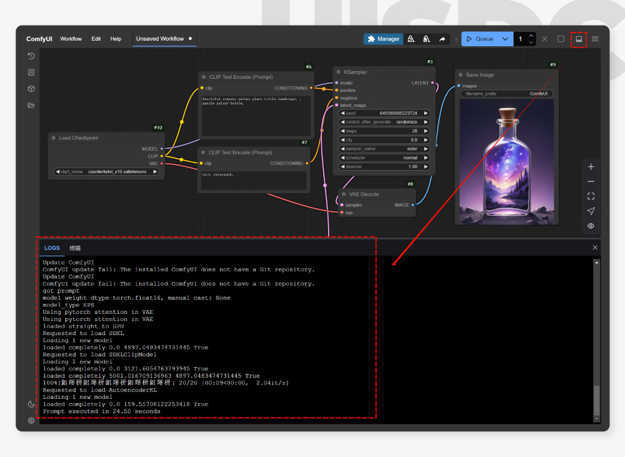This screenshot has height=457, width=625.
Task: Select the model library icon in sidebar
Action: coord(31,88)
